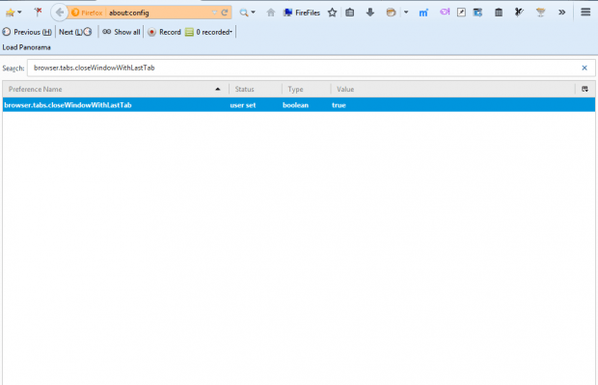Click the blue 'm' toolbar icon

click(423, 13)
